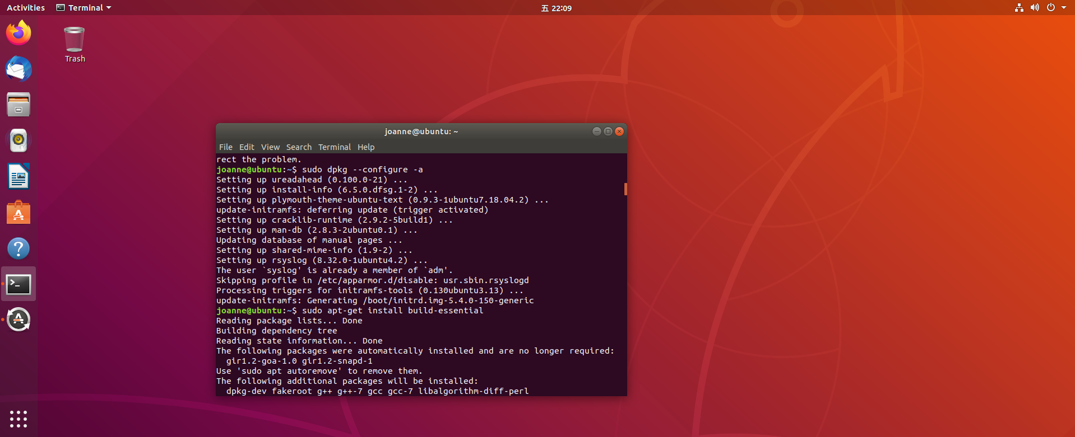The image size is (1075, 437).
Task: Open the Terminal menu in the menu bar
Action: click(x=335, y=147)
